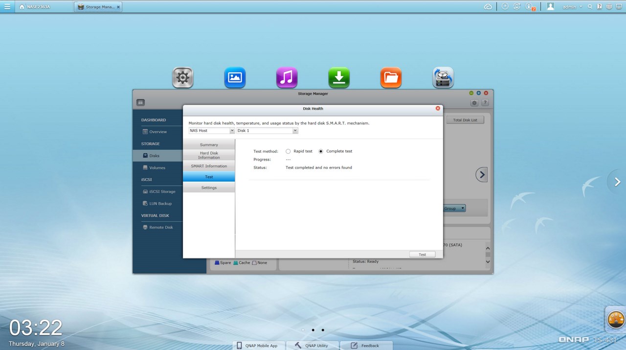
Task: Click status text 'Test completed and no errors found'
Action: [319, 167]
